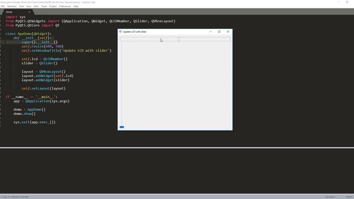Click the 'slider = QSlider()' line

coord(39,63)
